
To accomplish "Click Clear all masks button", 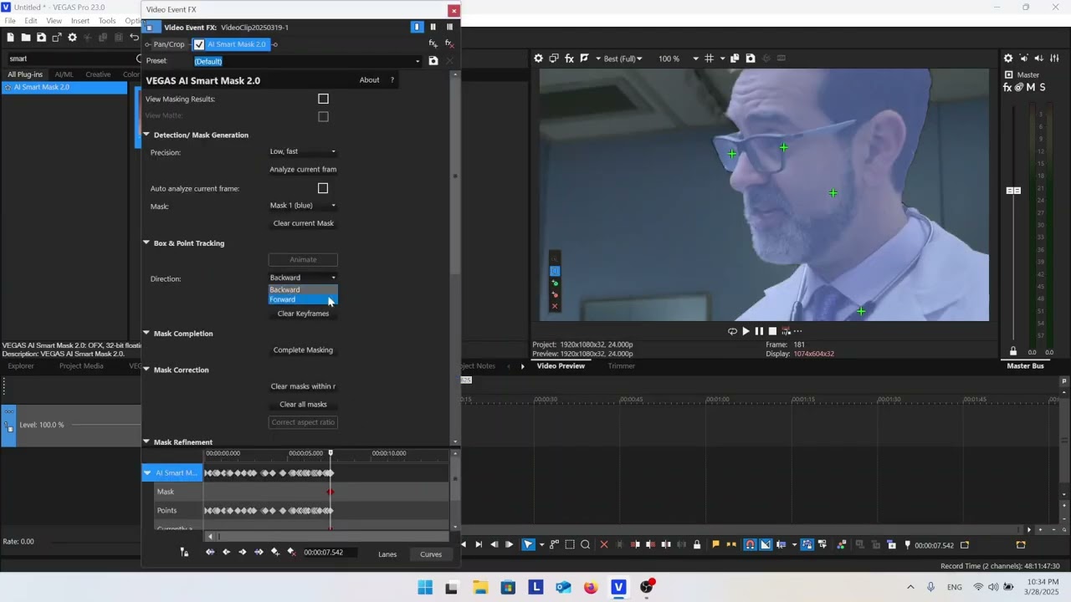I will click(303, 405).
